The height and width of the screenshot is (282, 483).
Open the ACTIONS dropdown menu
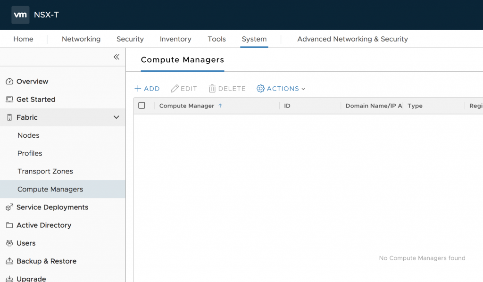[x=281, y=89]
